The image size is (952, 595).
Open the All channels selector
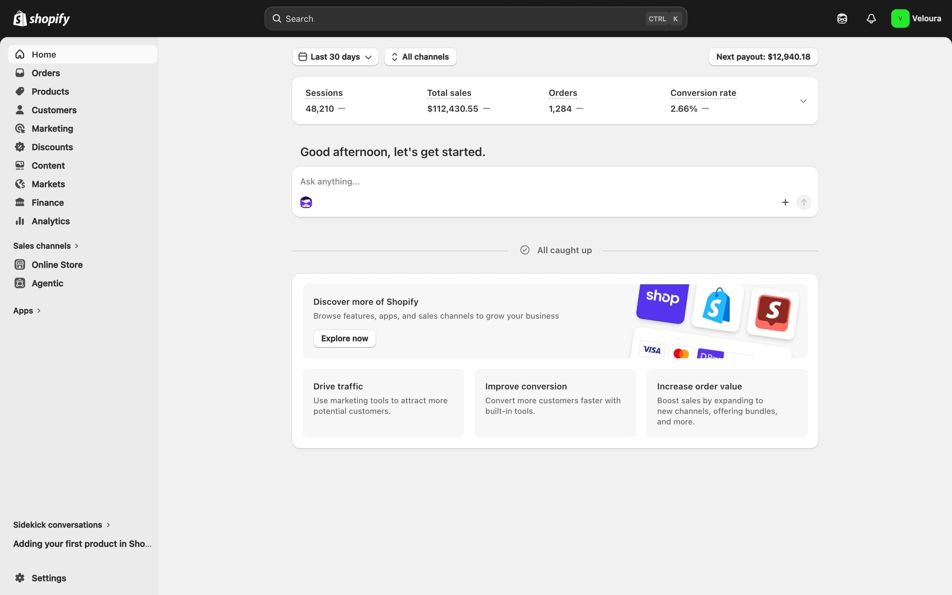point(420,57)
